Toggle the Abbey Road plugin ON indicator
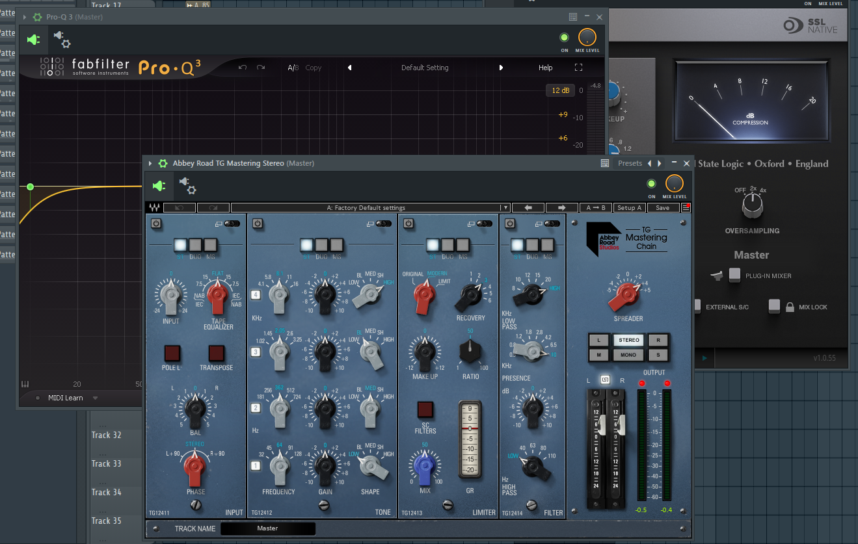Screen dimensions: 858x544 coord(651,184)
